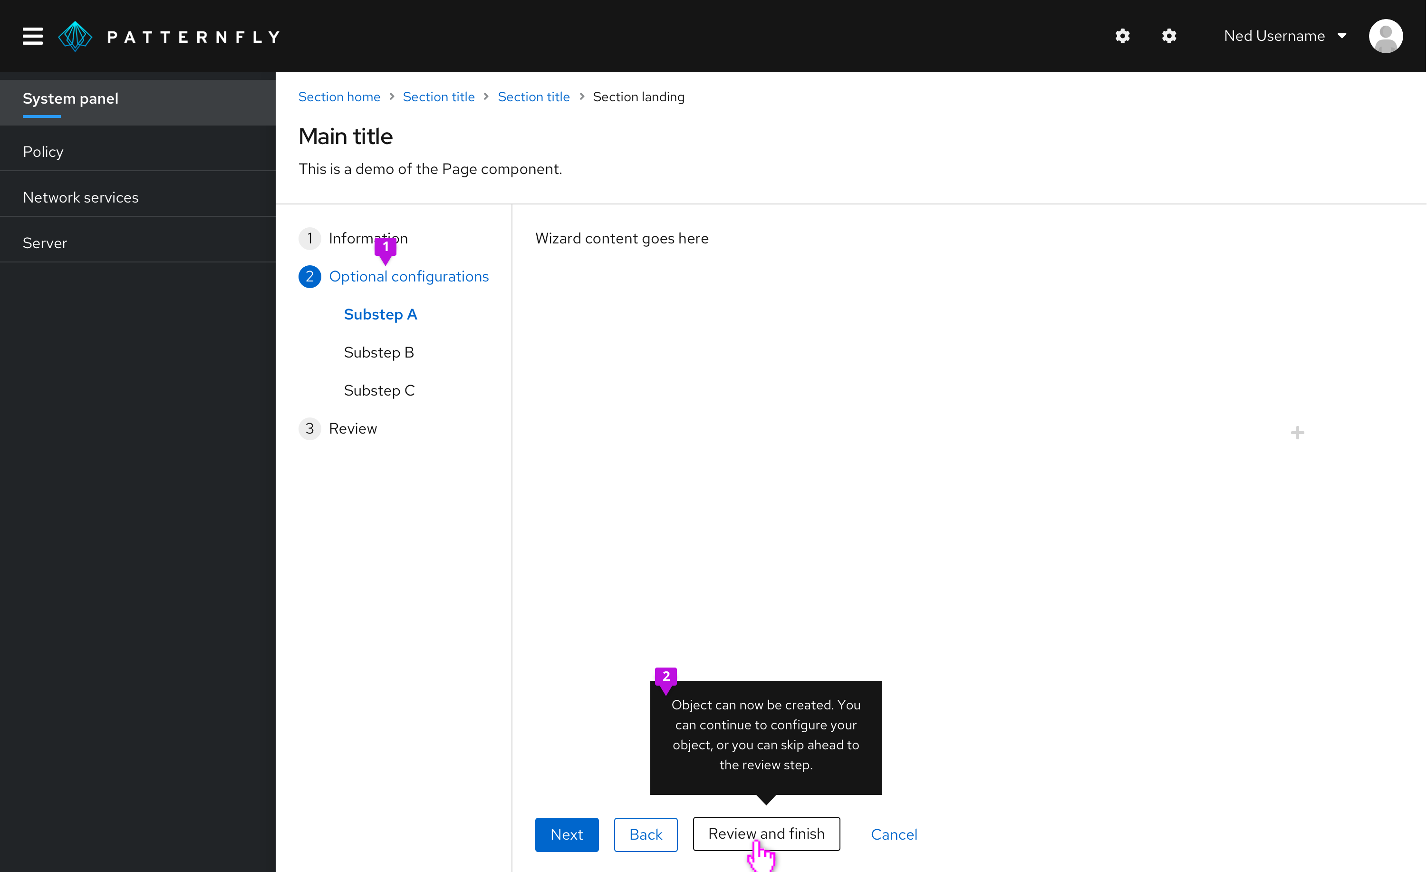The height and width of the screenshot is (872, 1427).
Task: Click Review and finish button
Action: (x=766, y=834)
